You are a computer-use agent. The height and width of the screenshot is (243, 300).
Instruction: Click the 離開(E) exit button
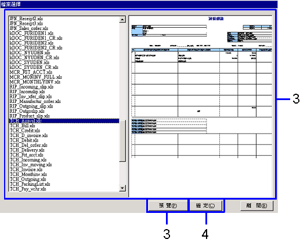(x=256, y=205)
